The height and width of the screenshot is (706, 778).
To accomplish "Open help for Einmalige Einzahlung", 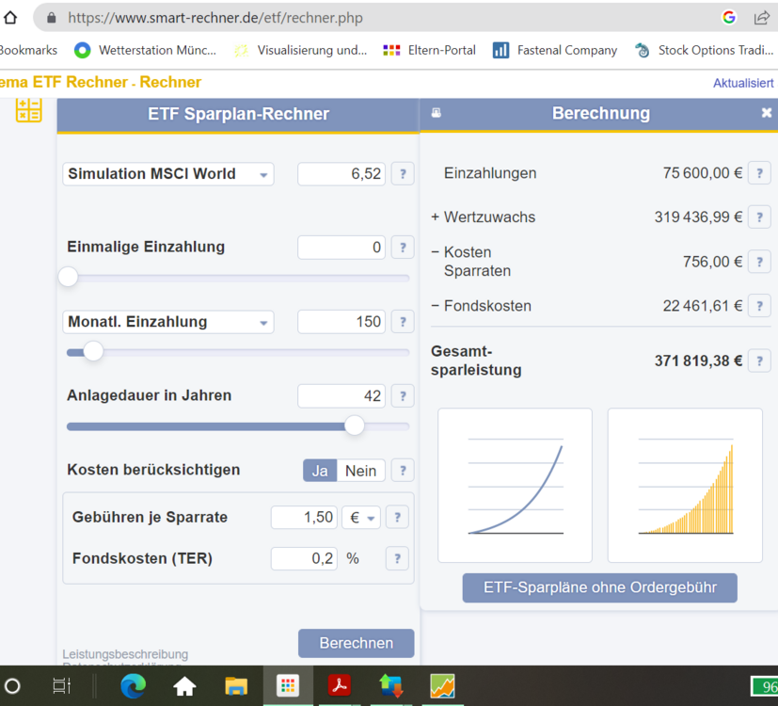I will (402, 248).
